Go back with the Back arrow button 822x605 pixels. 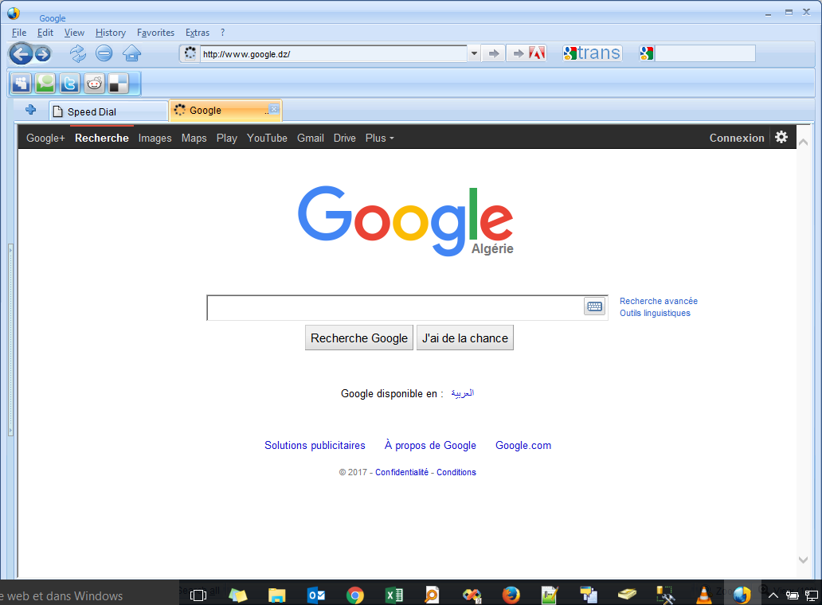tap(21, 53)
